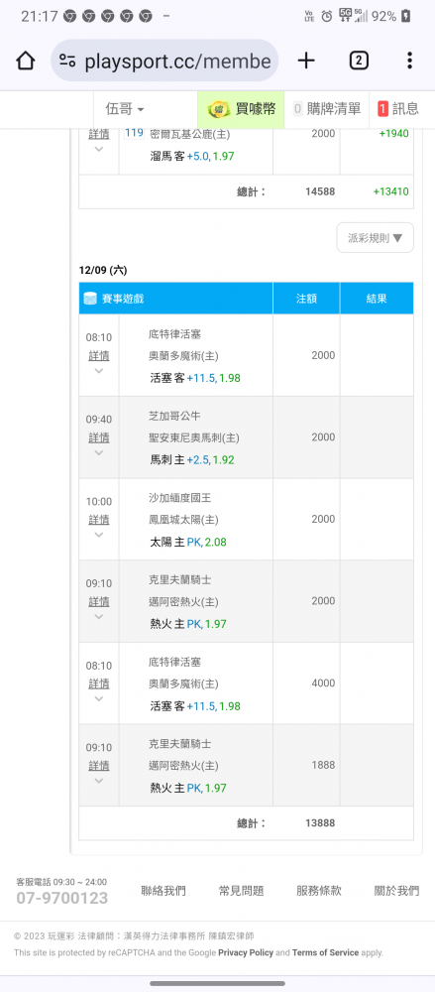
Task: Expand chevron under 09:40 馬刺 bet
Action: 99,452
